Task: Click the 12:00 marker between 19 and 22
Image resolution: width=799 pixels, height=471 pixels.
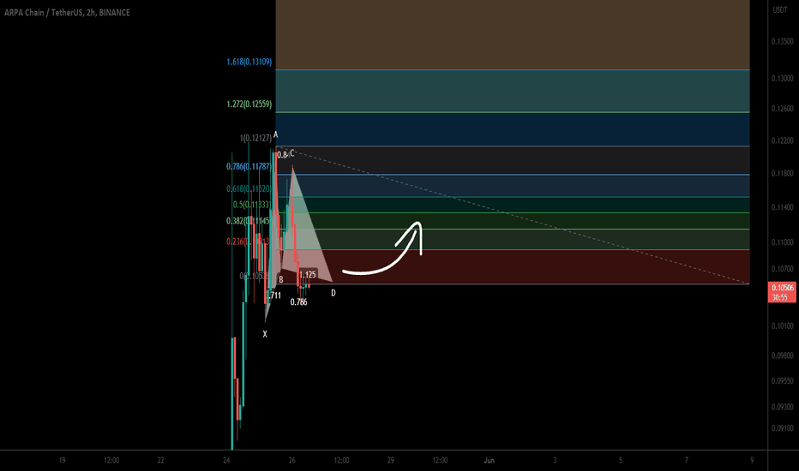Action: [111, 461]
